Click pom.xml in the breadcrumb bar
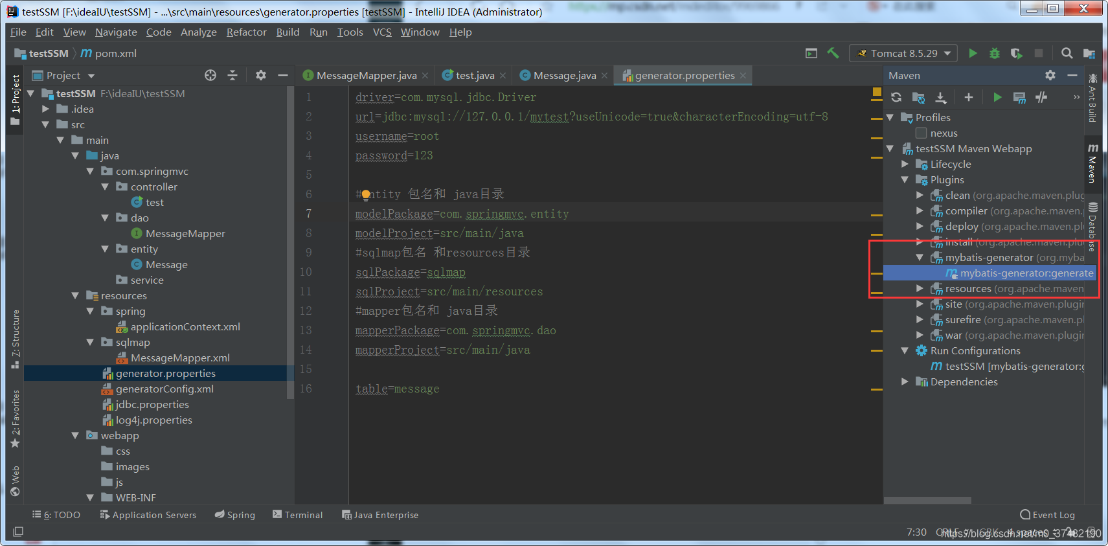Screen dimensions: 1108x546 [x=109, y=53]
